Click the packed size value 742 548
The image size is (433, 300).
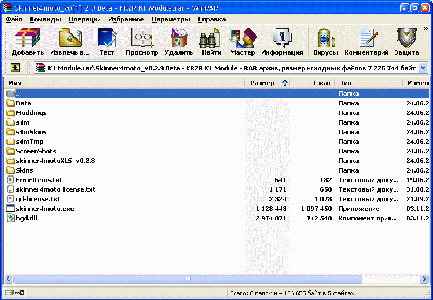pyautogui.click(x=319, y=218)
